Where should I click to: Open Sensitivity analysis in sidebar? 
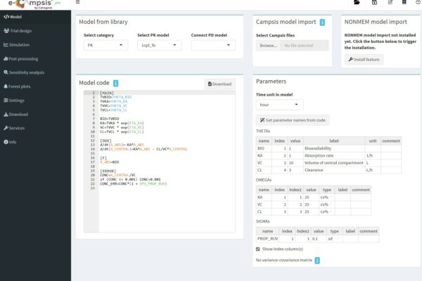pyautogui.click(x=27, y=72)
